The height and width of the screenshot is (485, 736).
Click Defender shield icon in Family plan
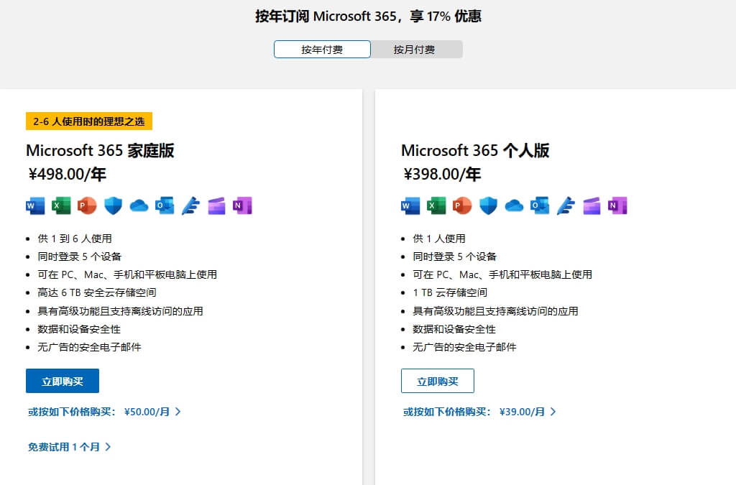[x=113, y=205]
